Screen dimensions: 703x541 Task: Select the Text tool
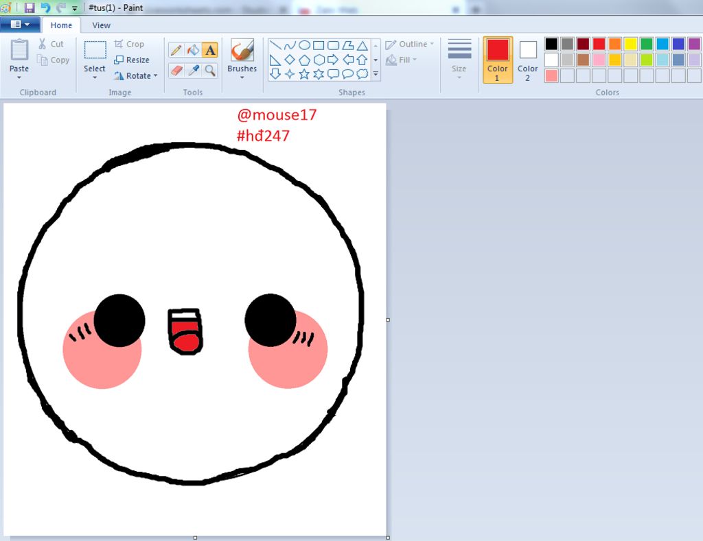[210, 50]
